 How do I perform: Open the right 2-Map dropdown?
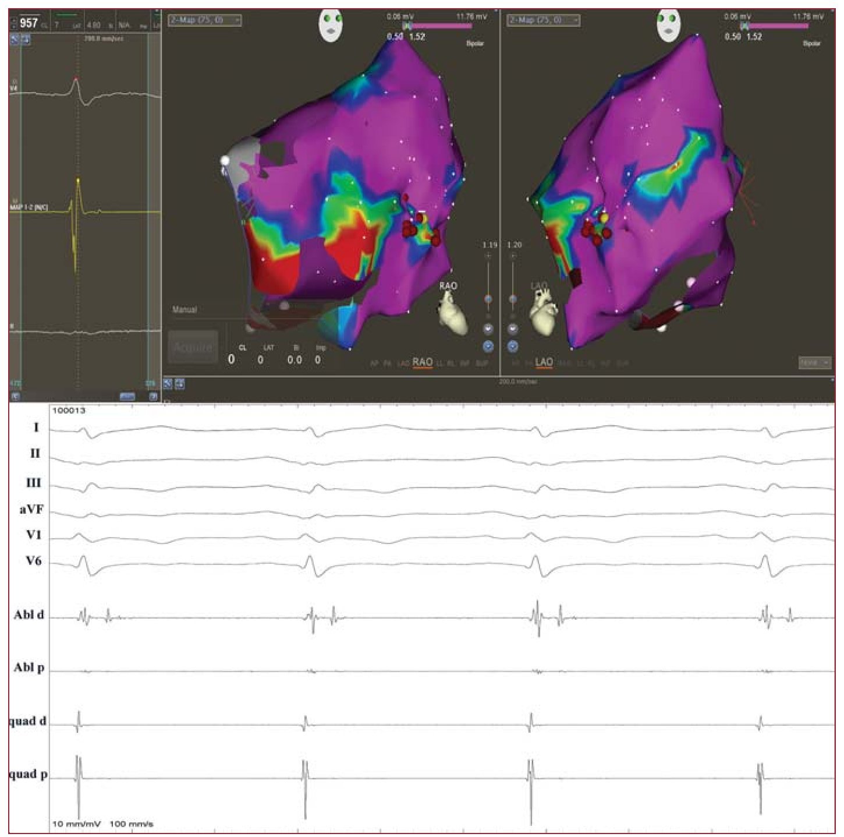coord(544,20)
